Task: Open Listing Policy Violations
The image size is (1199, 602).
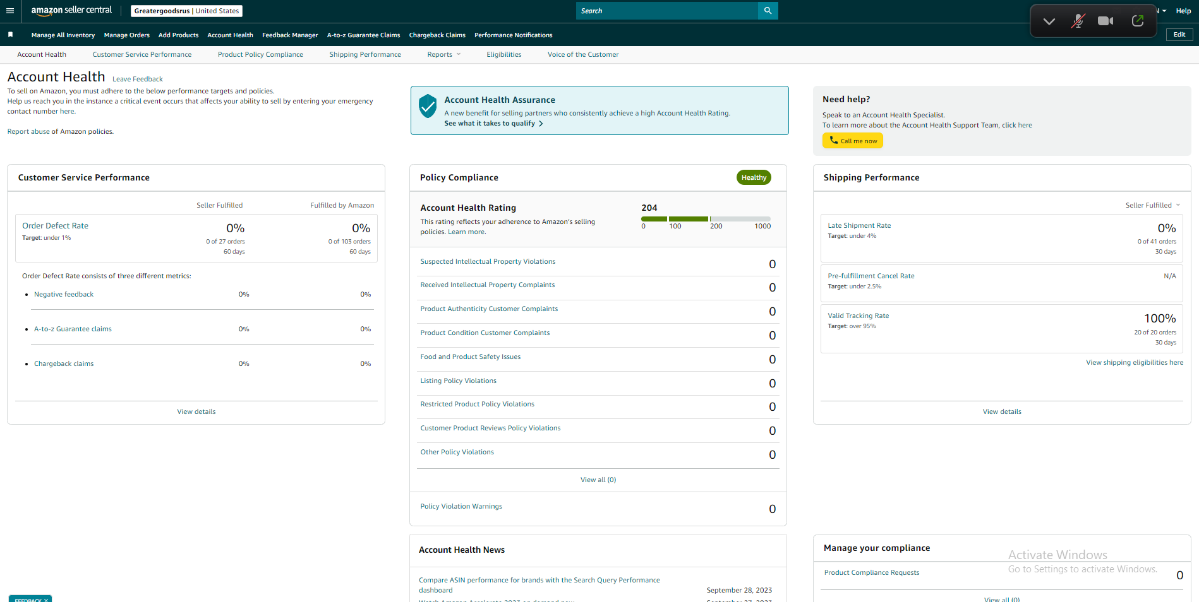Action: pyautogui.click(x=459, y=381)
